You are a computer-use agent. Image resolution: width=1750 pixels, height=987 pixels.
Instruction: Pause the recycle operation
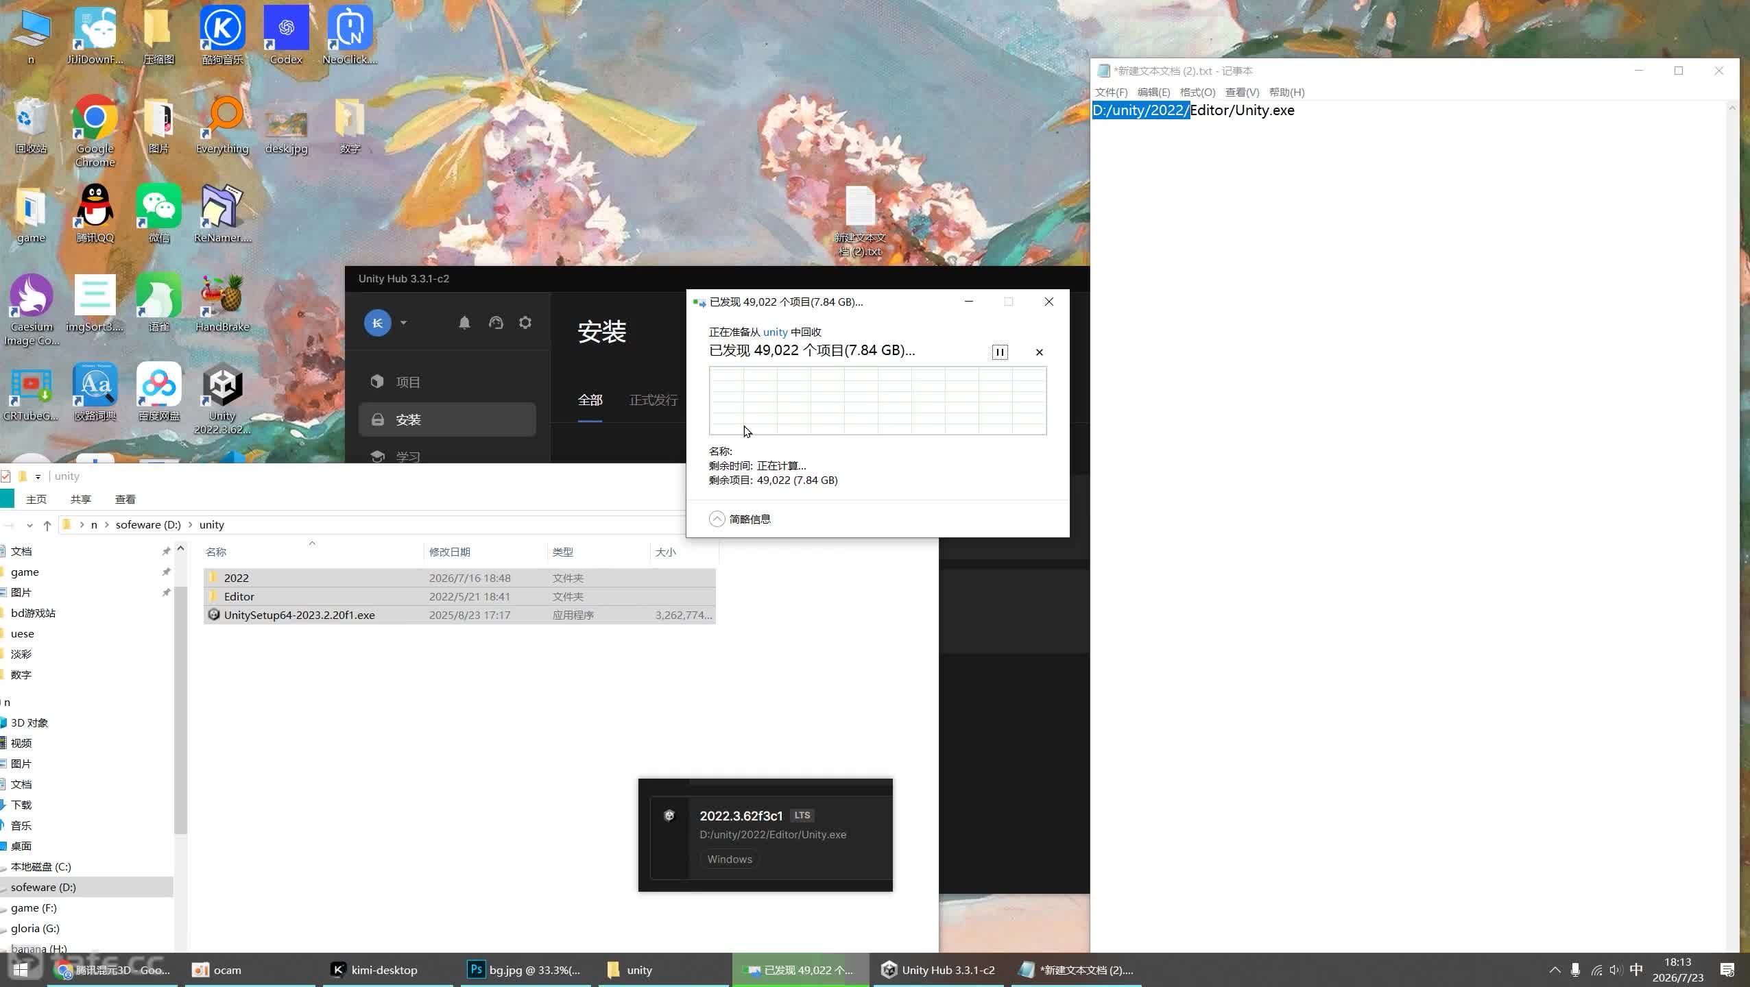click(1000, 352)
